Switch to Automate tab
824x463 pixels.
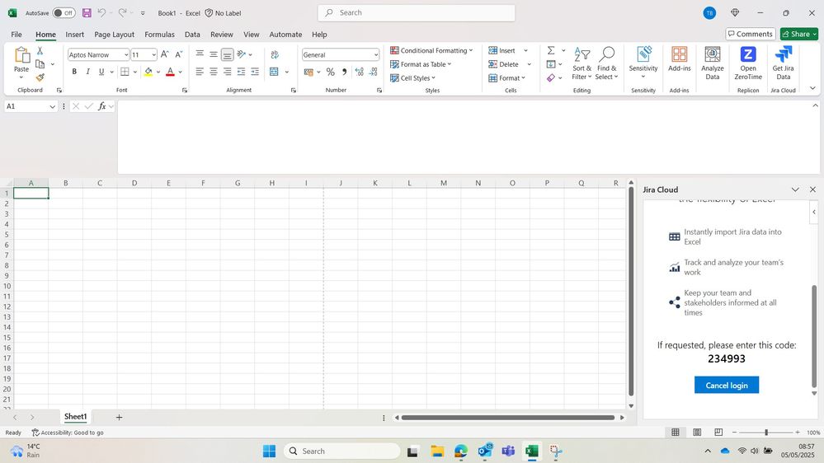pyautogui.click(x=285, y=34)
